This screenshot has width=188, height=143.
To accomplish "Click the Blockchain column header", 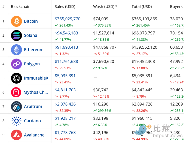I will pyautogui.click(x=21, y=7).
